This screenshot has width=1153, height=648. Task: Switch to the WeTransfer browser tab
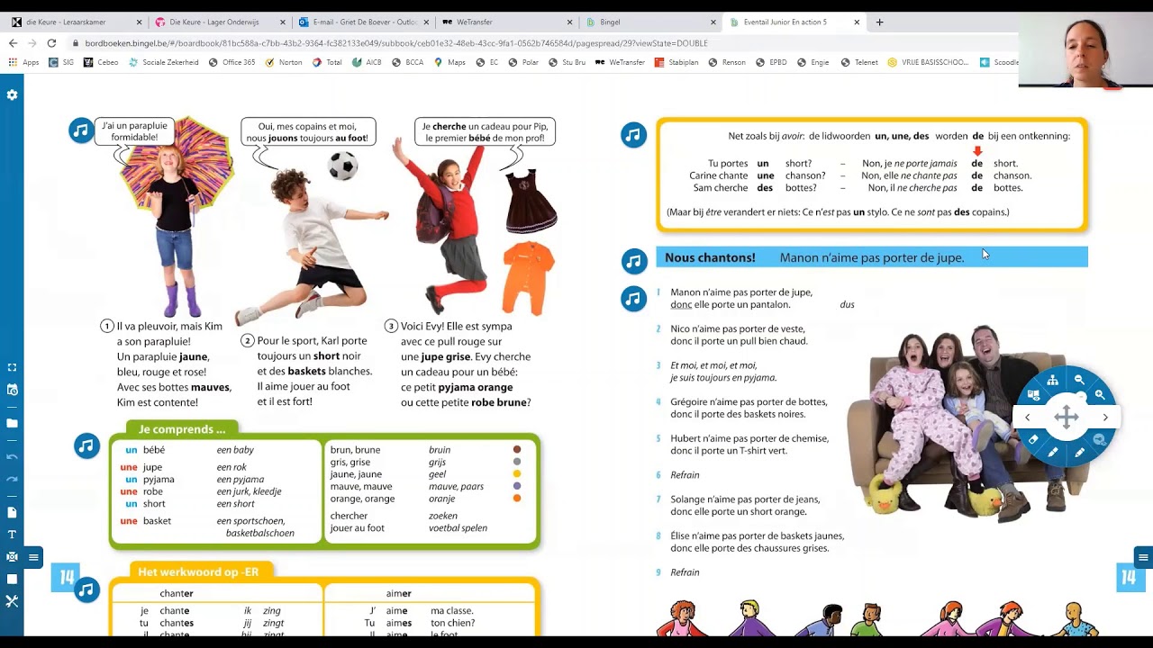coord(507,22)
